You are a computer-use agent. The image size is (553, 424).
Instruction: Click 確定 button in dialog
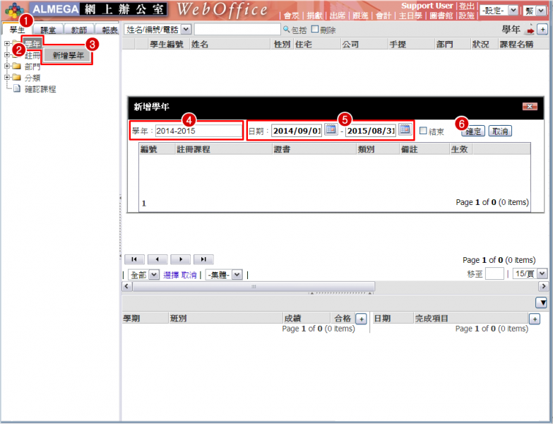click(x=473, y=131)
